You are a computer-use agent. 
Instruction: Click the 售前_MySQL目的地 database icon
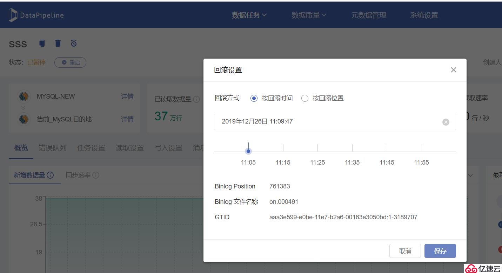pos(24,119)
